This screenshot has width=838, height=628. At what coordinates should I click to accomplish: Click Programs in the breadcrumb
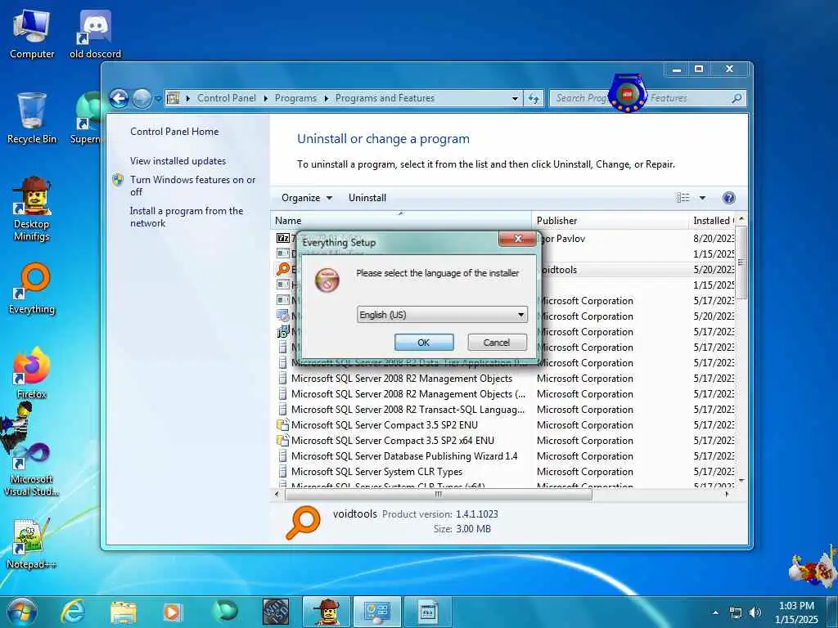(295, 98)
